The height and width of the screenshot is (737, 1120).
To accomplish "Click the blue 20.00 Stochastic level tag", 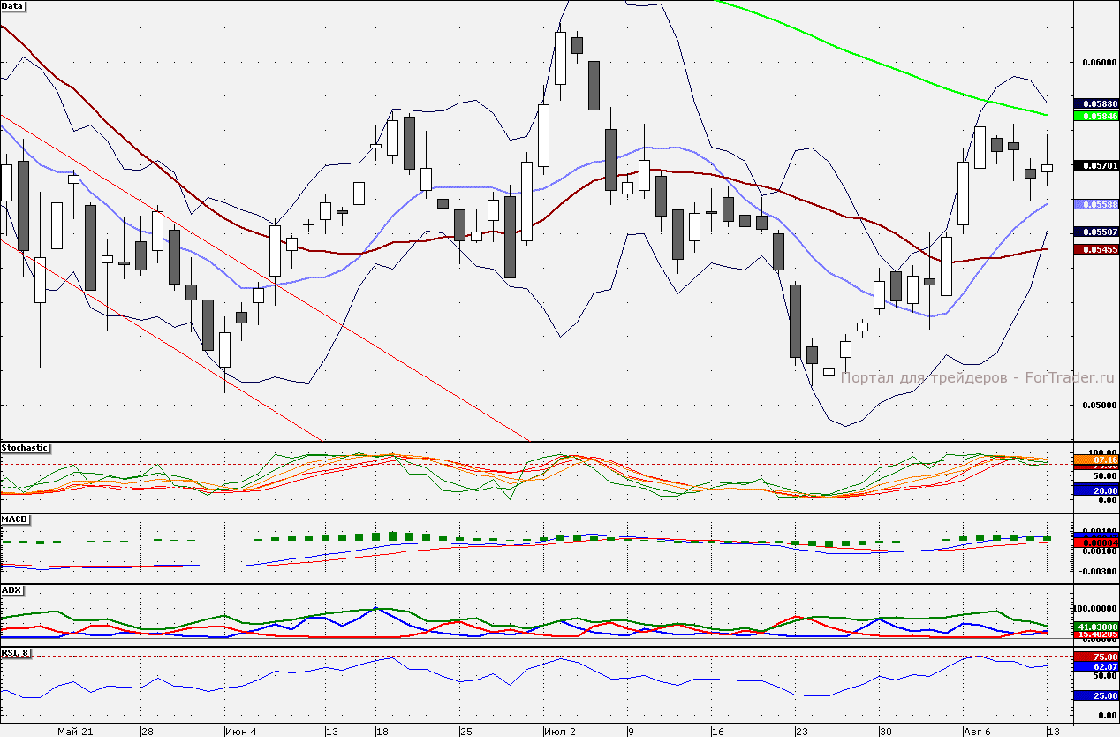I will pyautogui.click(x=1095, y=490).
